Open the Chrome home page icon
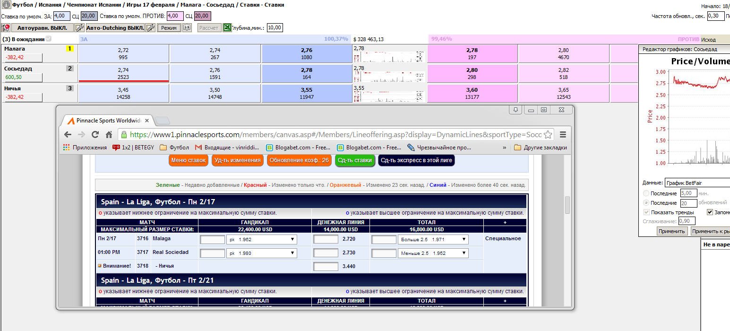Viewport: 730px width, 331px height. [109, 134]
